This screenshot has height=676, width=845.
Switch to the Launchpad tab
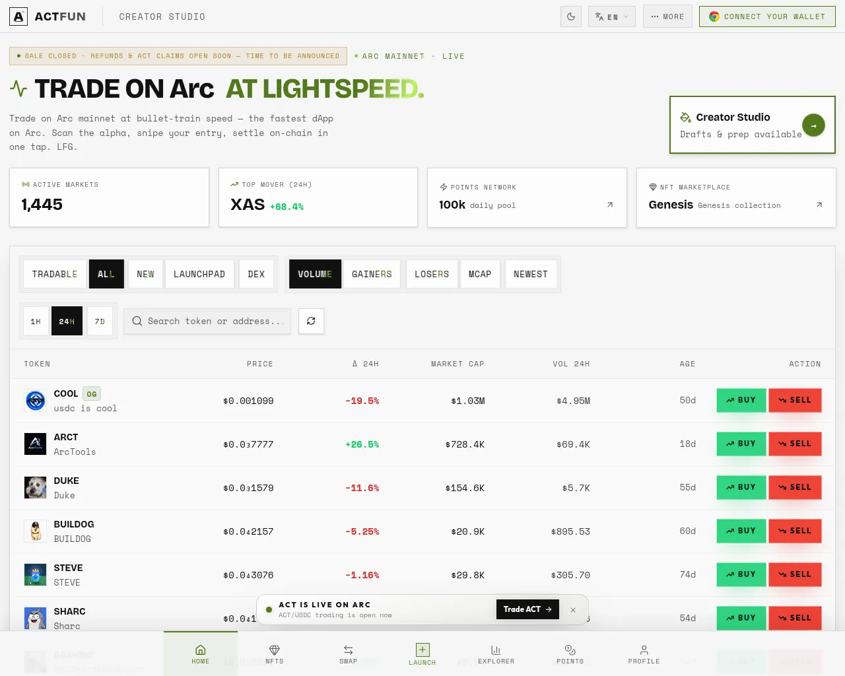click(x=199, y=274)
